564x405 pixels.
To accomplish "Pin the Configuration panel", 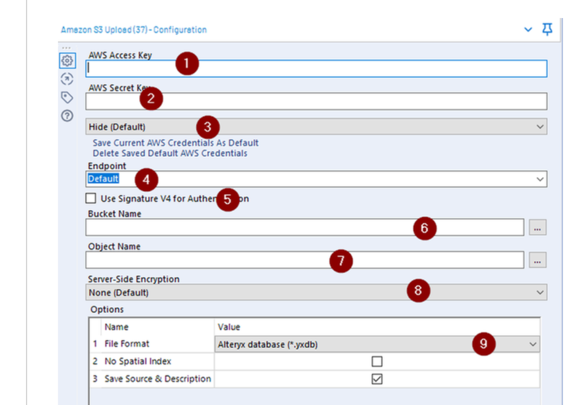I will pyautogui.click(x=546, y=29).
